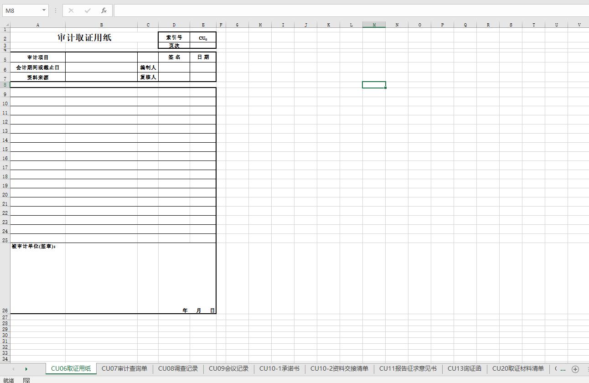Click the confirm entry checkmark icon
Image resolution: width=589 pixels, height=383 pixels.
tap(88, 10)
